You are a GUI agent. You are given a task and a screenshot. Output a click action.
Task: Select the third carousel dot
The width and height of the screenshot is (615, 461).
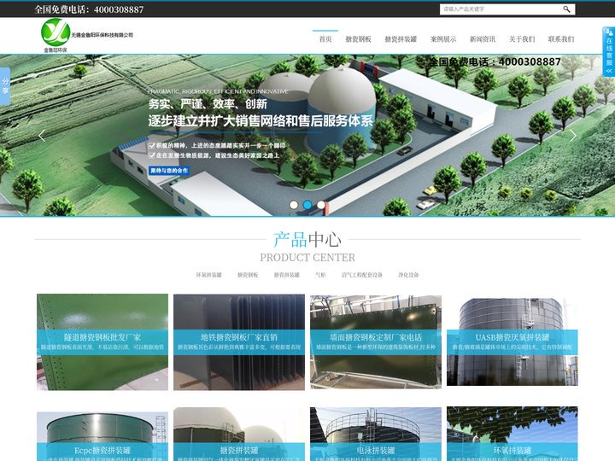(x=321, y=205)
